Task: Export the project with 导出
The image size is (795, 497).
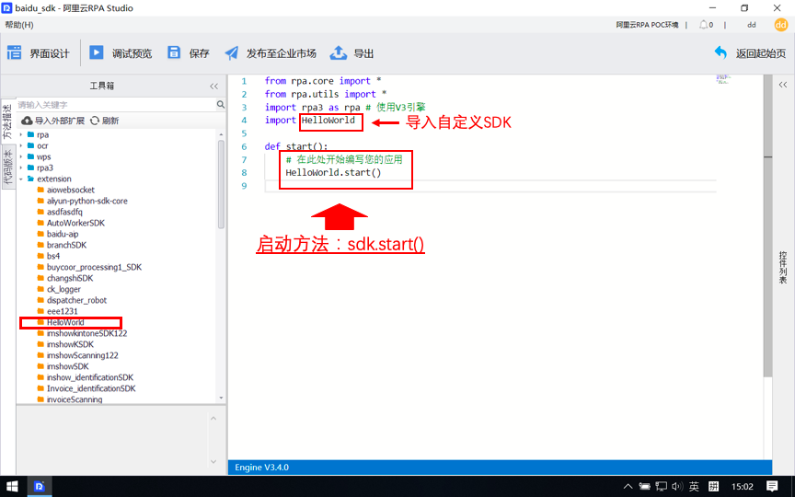Action: [351, 53]
